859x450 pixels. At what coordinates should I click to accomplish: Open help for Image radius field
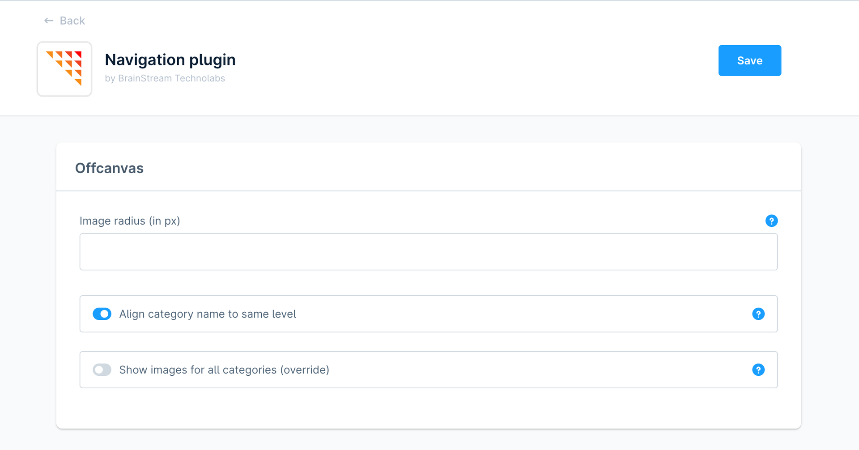[x=771, y=221]
